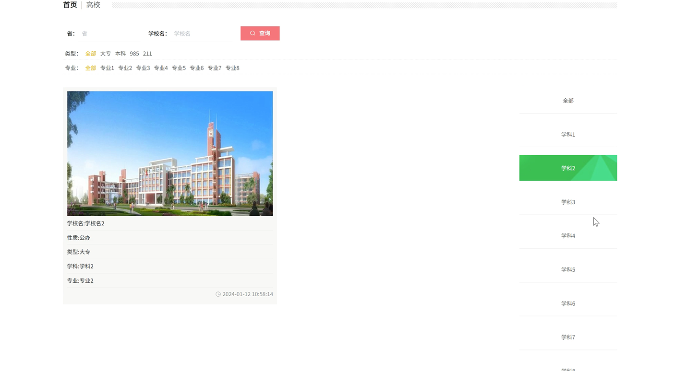Click the clock icon beside the timestamp
The image size is (686, 371).
pyautogui.click(x=218, y=294)
